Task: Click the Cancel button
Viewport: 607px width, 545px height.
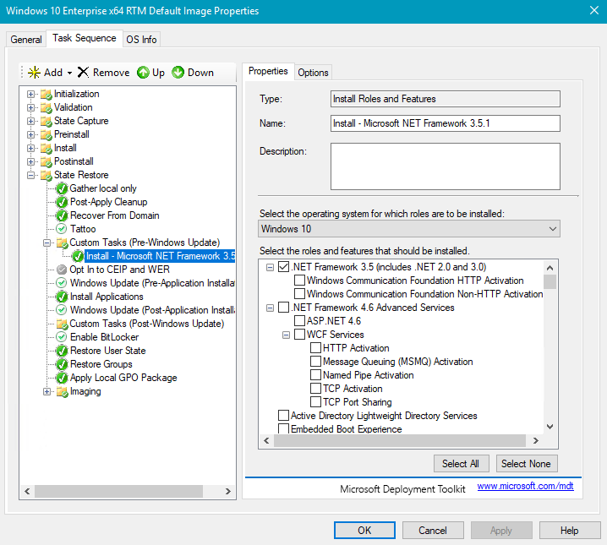Action: pyautogui.click(x=433, y=531)
